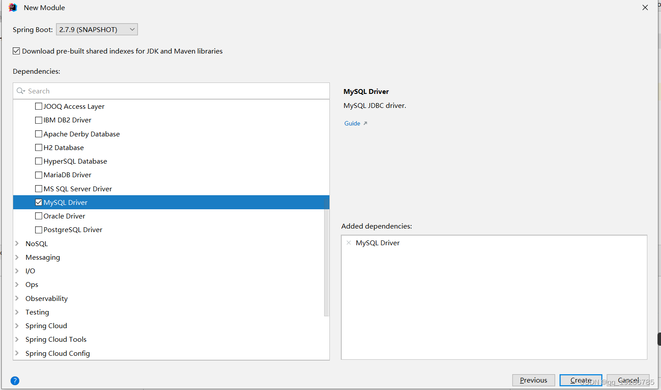This screenshot has height=390, width=661.
Task: Click the MS SQL Server Driver label
Action: [x=78, y=189]
